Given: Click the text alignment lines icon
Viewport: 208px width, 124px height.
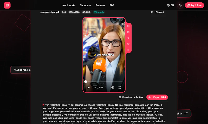Looking at the screenshot, I should point(128,50).
